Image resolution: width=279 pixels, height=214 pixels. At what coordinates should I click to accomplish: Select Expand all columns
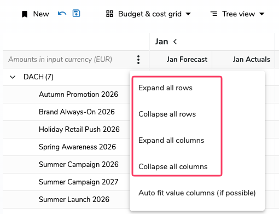[x=171, y=140]
